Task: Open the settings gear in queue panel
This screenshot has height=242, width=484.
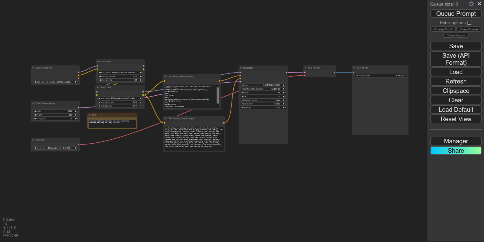Action: point(471,4)
